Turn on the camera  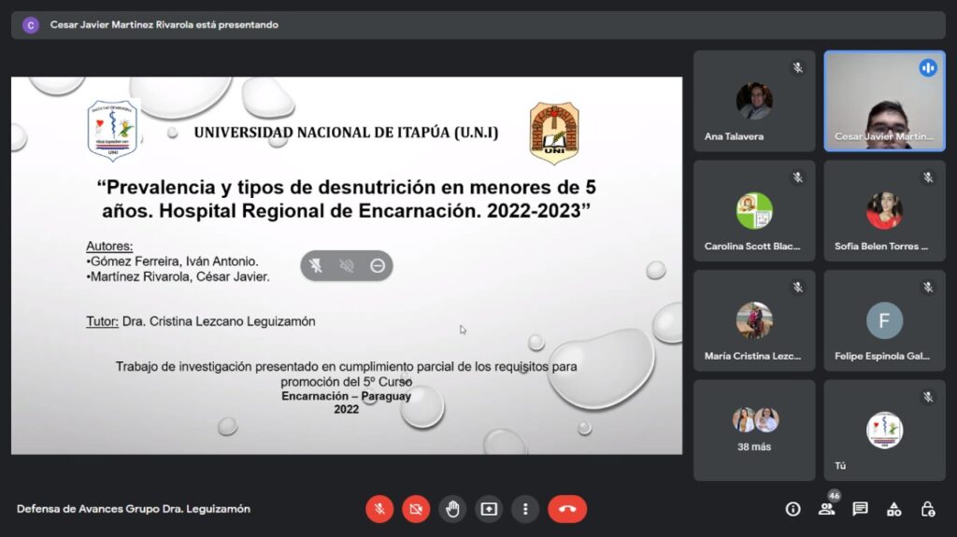[416, 509]
